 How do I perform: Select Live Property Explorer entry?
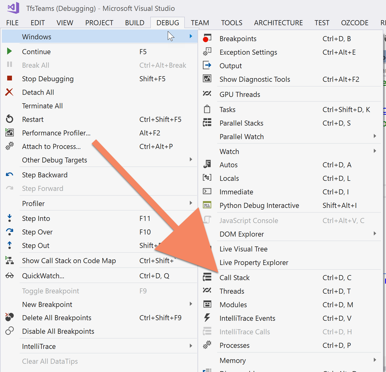pyautogui.click(x=254, y=263)
